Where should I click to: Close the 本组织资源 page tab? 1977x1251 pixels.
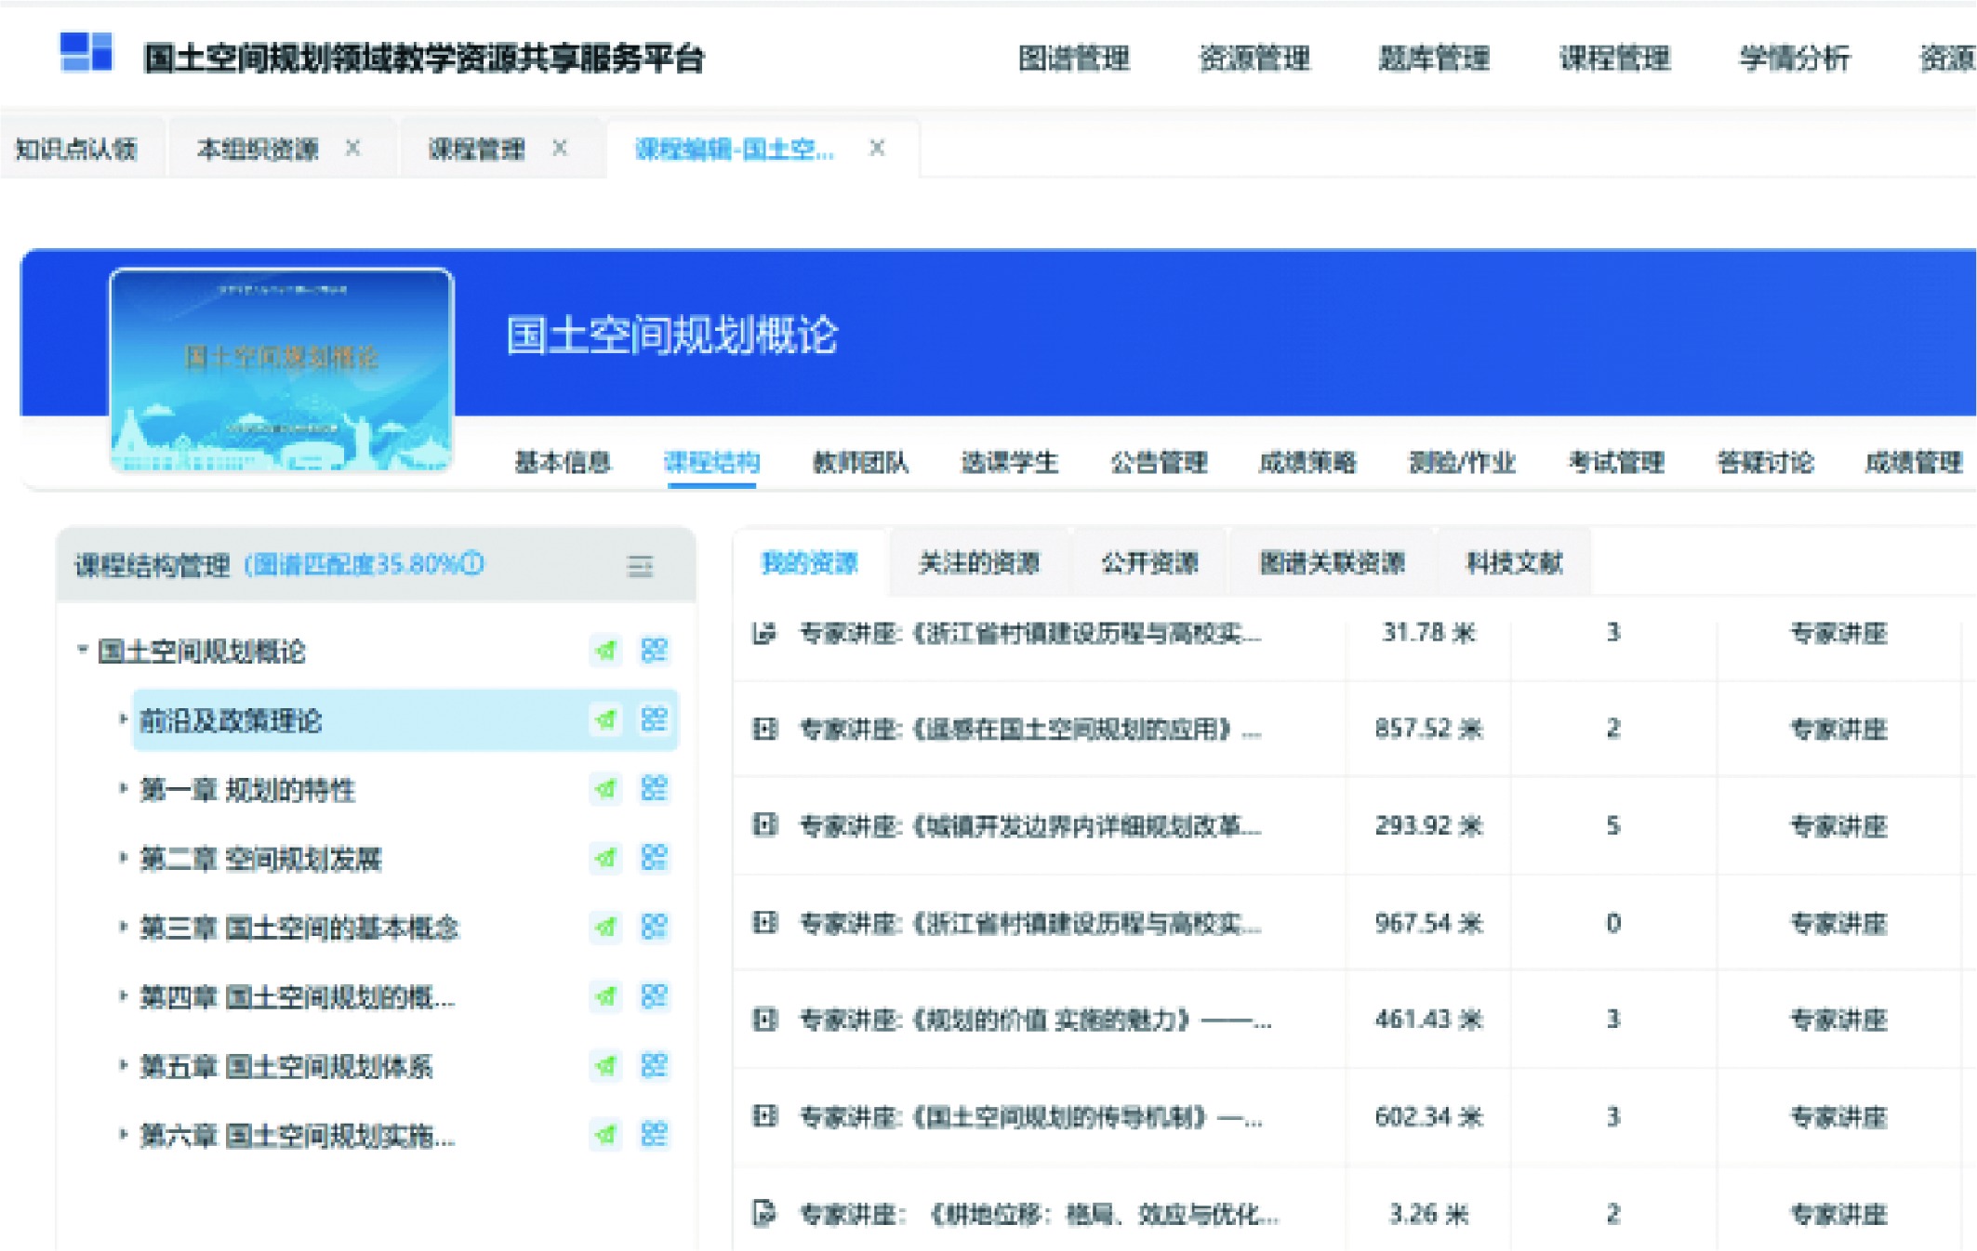tap(353, 148)
